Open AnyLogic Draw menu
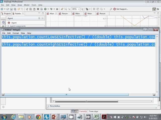 tap(20, 5)
